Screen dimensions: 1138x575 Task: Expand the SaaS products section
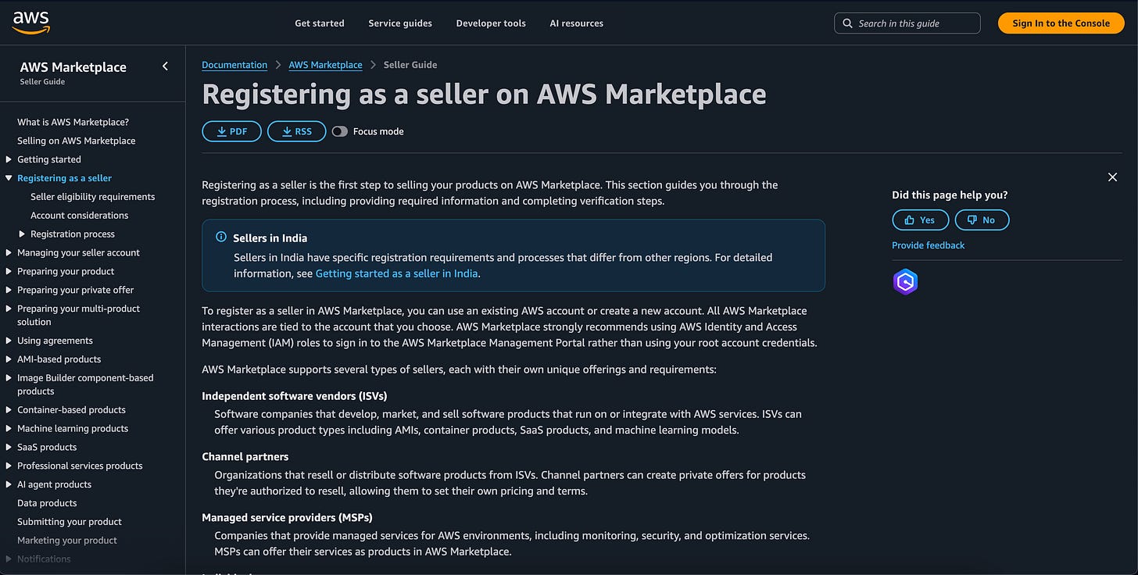tap(9, 447)
